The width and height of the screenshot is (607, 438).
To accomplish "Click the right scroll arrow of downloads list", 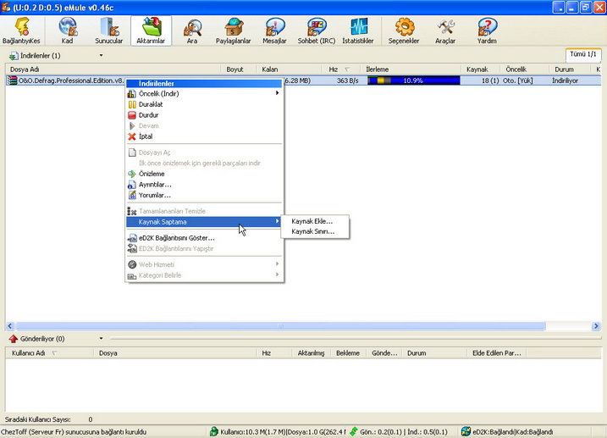I will tap(596, 326).
